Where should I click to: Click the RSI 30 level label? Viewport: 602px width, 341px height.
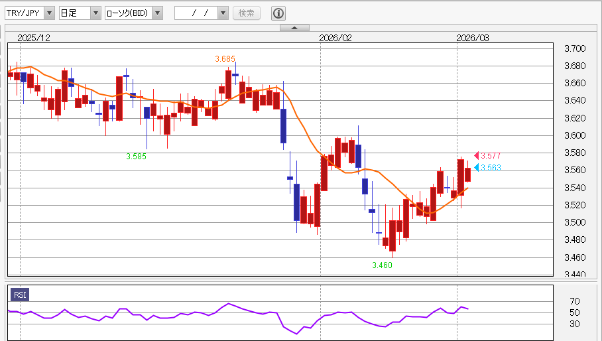click(x=575, y=324)
